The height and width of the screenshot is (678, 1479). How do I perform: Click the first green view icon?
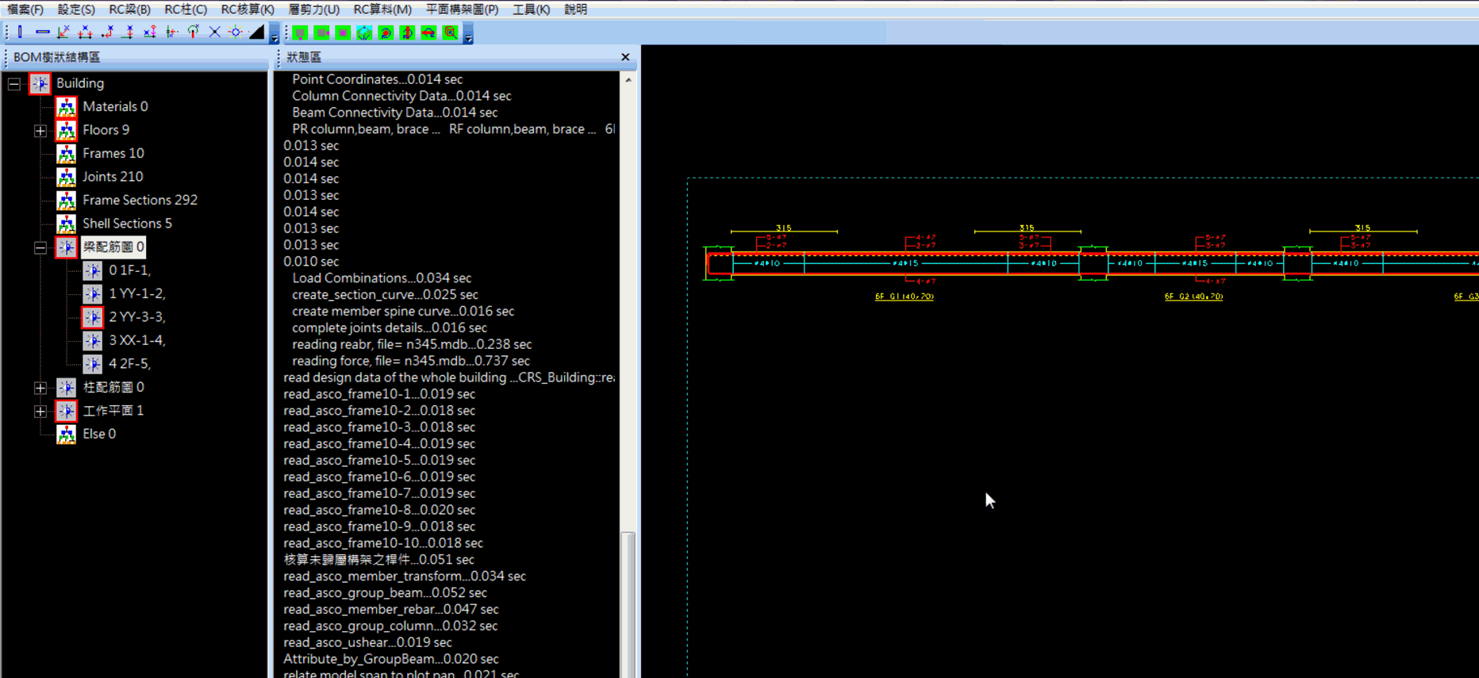[300, 33]
